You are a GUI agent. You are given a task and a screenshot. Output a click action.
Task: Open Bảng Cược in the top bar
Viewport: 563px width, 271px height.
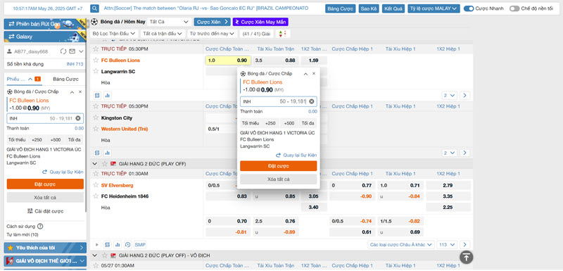[341, 8]
